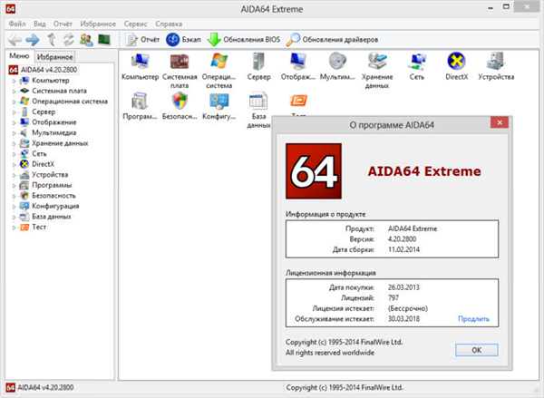Click the Продлить renewal link
The height and width of the screenshot is (398, 544).
click(x=473, y=318)
